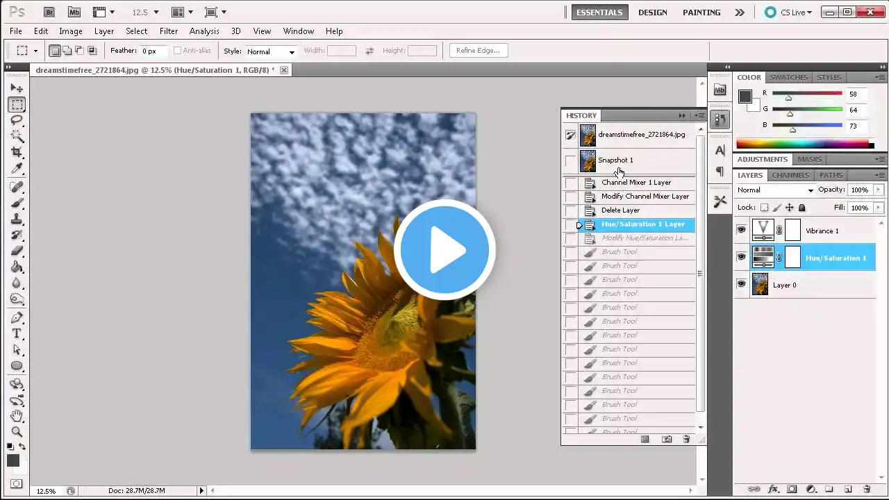Select the Move tool
This screenshot has height=500, width=889.
17,88
